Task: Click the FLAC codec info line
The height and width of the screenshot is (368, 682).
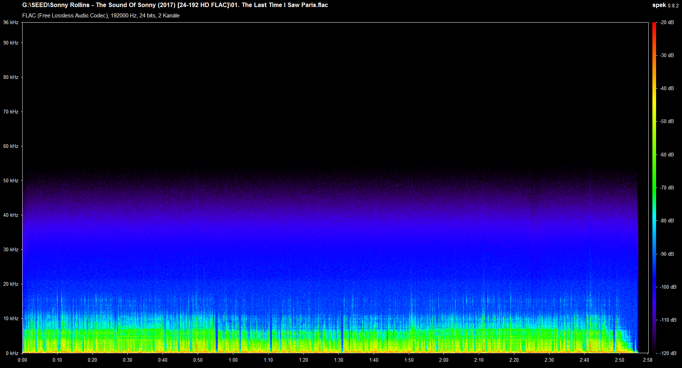Action: (x=101, y=16)
